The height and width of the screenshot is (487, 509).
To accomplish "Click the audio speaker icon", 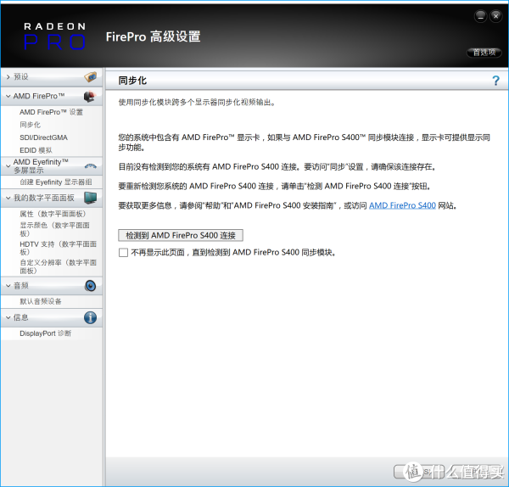I will [x=90, y=286].
